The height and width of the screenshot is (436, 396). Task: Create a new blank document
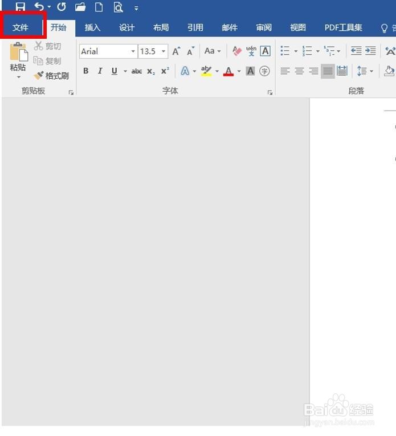(x=99, y=7)
